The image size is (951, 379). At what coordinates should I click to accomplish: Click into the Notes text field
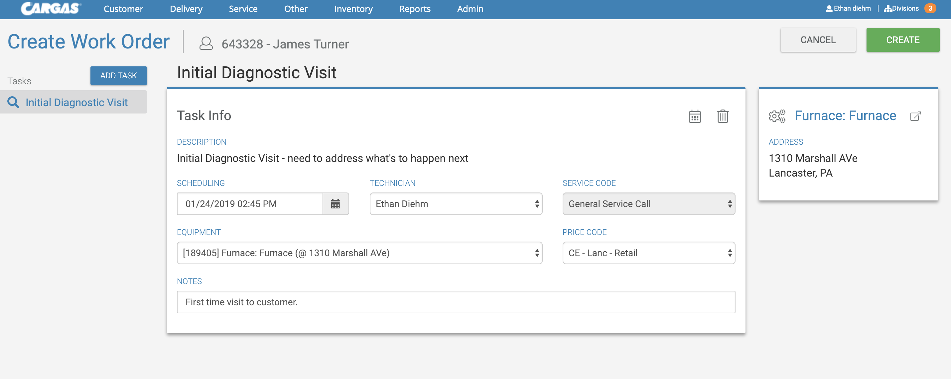click(456, 302)
